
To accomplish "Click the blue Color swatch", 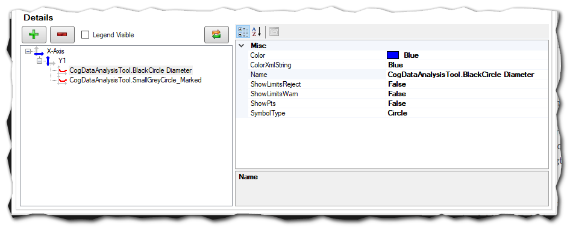I will (392, 55).
